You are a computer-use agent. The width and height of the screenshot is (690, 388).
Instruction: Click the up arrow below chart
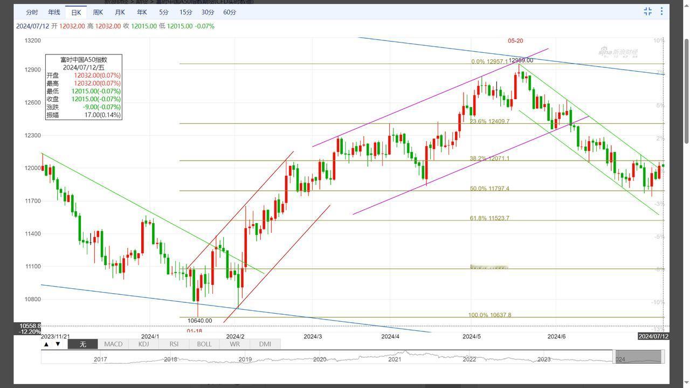point(46,344)
